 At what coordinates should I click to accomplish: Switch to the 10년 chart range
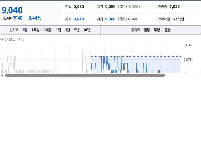[x=87, y=30]
